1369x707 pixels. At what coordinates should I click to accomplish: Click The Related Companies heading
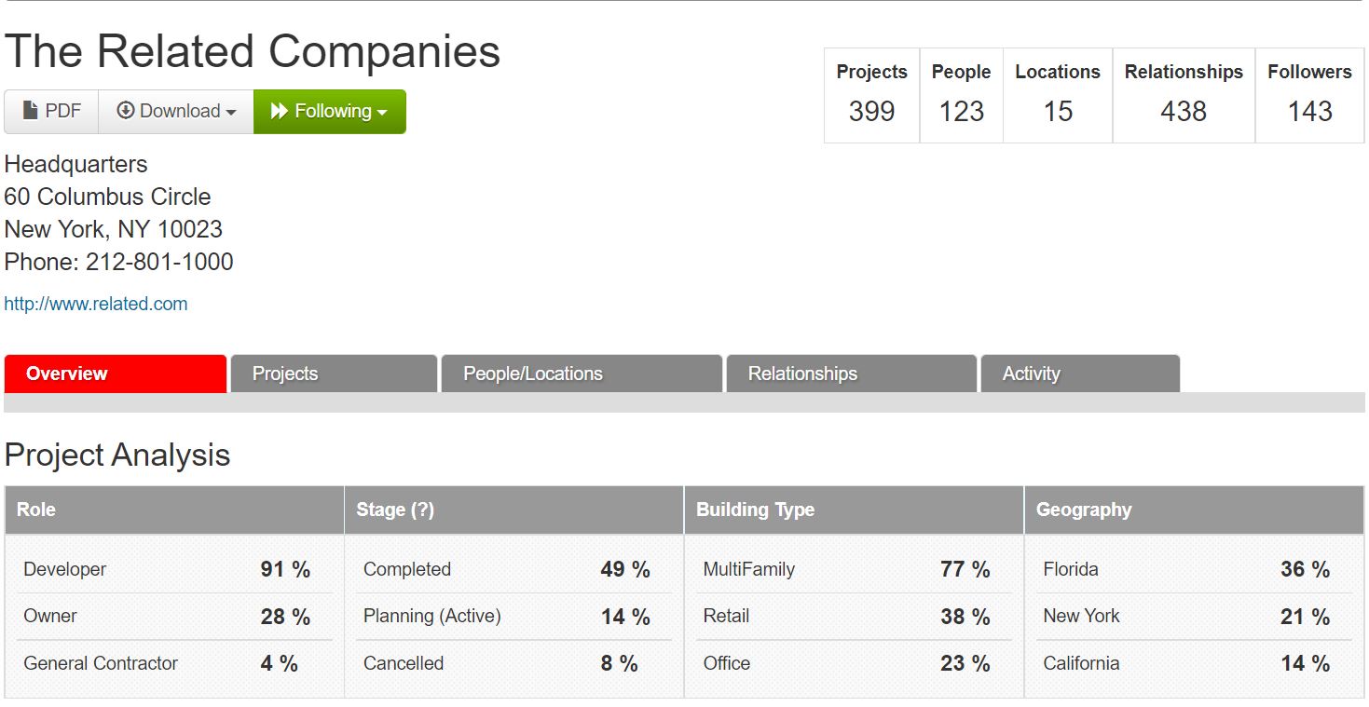[253, 51]
